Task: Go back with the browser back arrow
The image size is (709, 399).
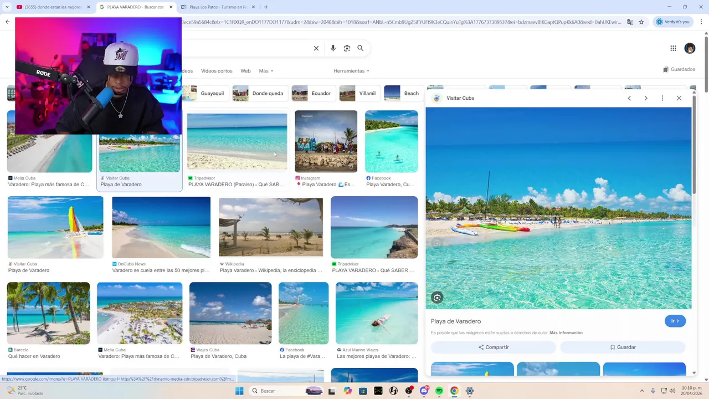Action: click(7, 22)
